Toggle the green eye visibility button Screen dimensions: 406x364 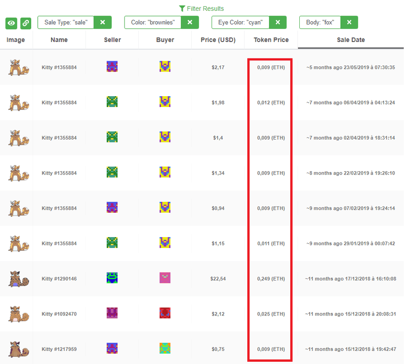(11, 23)
